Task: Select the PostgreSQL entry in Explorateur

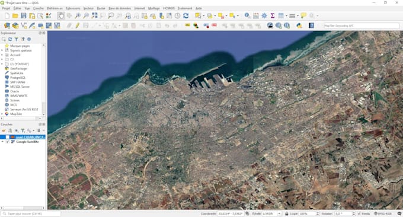Action: [x=18, y=78]
